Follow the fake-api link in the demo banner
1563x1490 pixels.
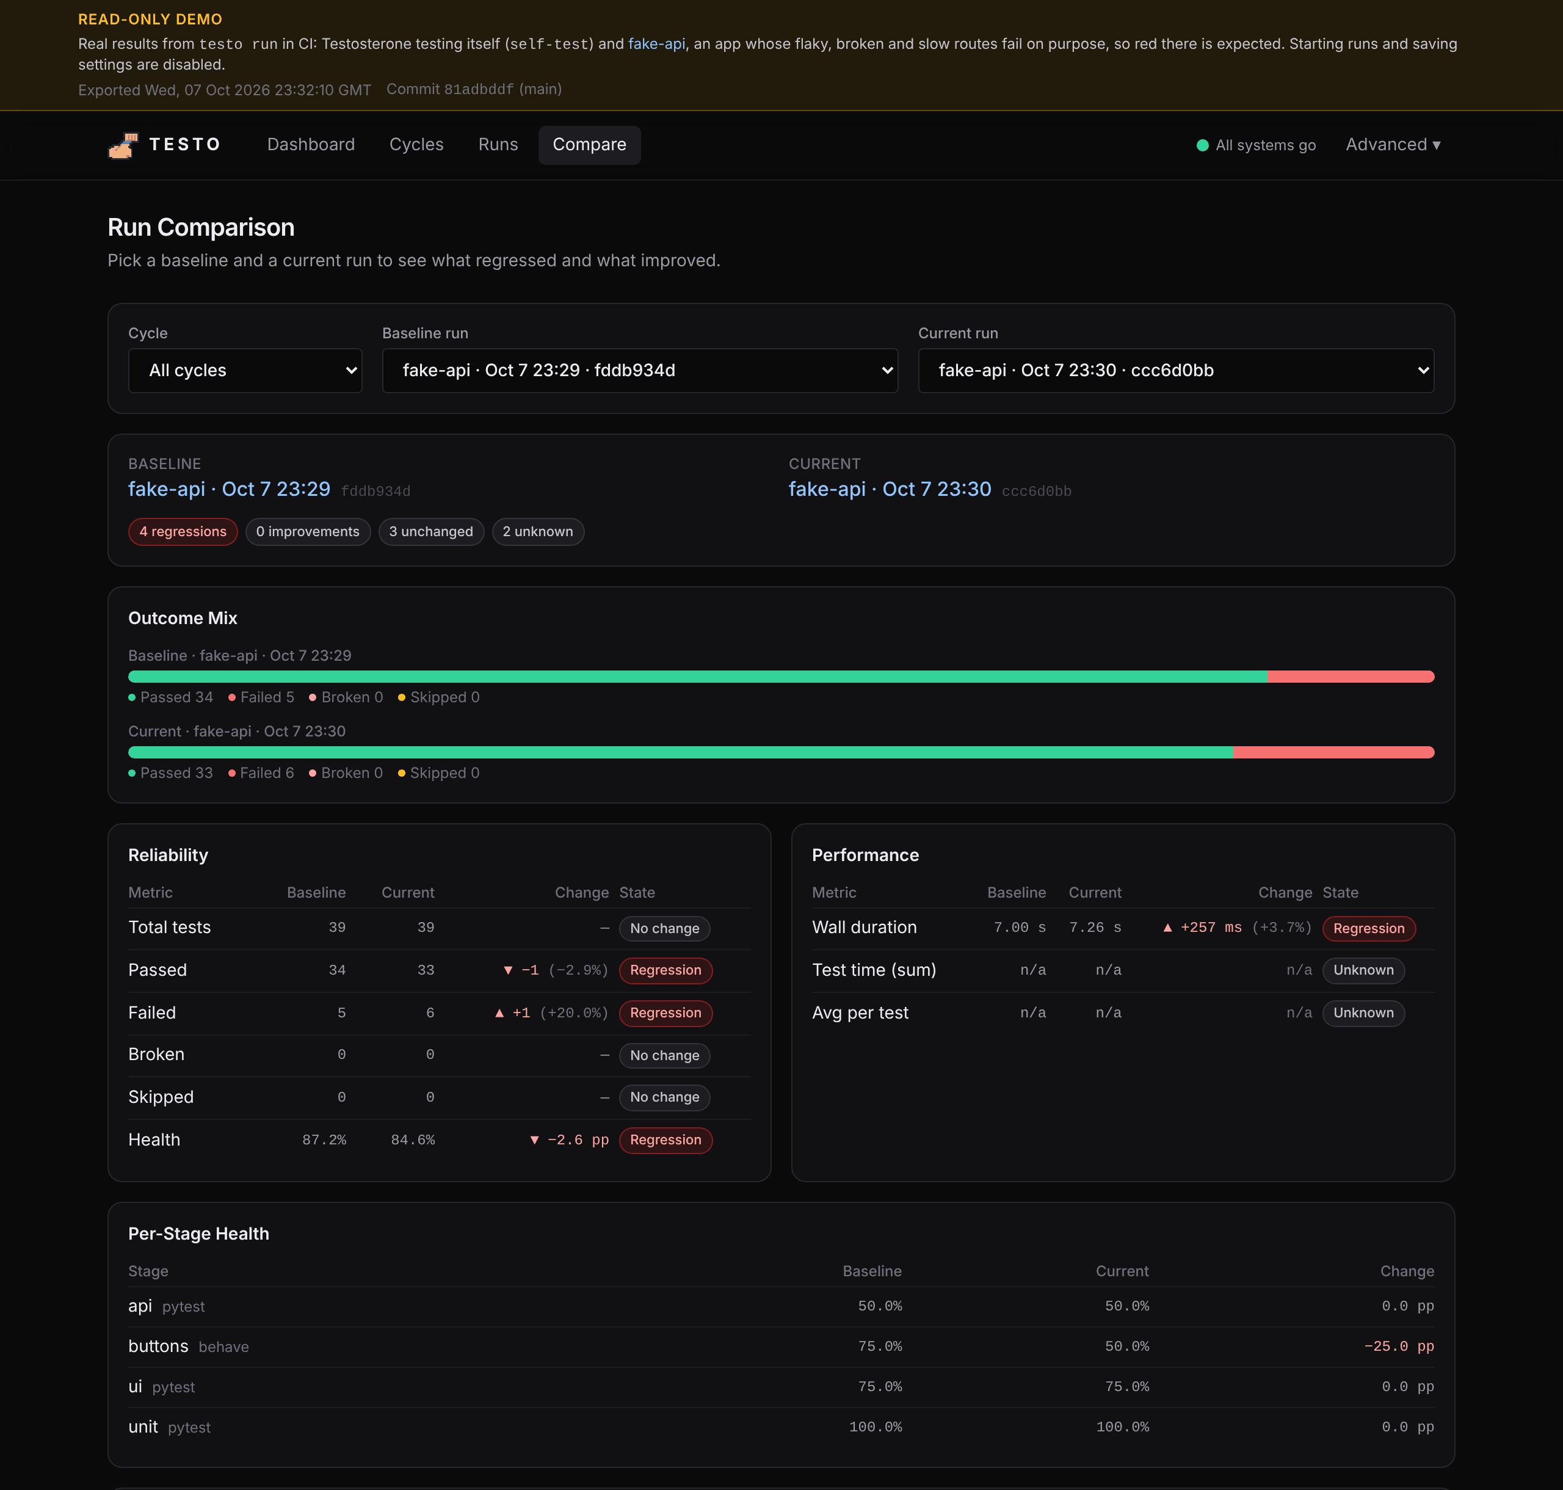(656, 44)
